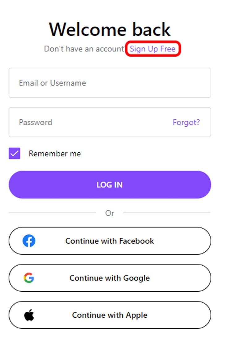232x356 pixels.
Task: Click the divider line right of 'Or'
Action: pyautogui.click(x=167, y=213)
